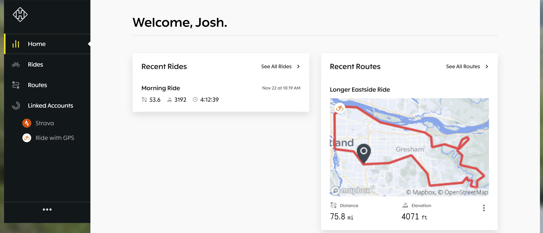
Task: Open route options vertical dots menu
Action: (484, 208)
